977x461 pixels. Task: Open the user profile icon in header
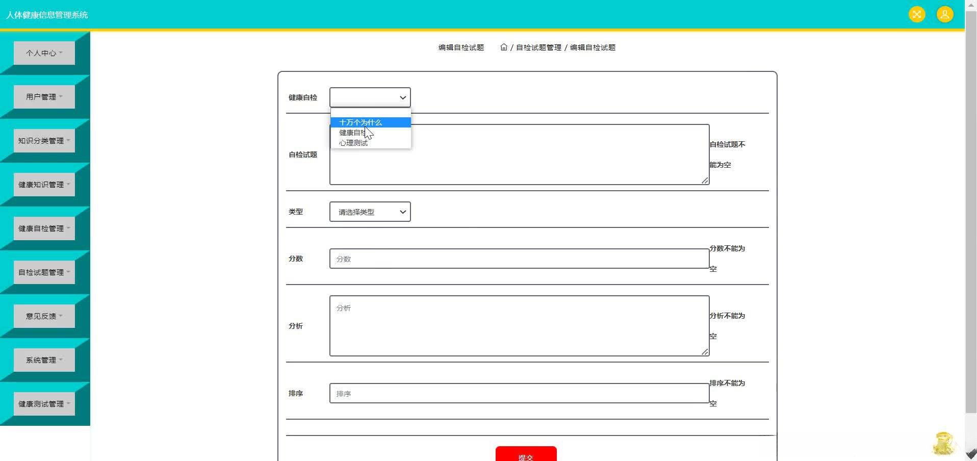tap(944, 14)
